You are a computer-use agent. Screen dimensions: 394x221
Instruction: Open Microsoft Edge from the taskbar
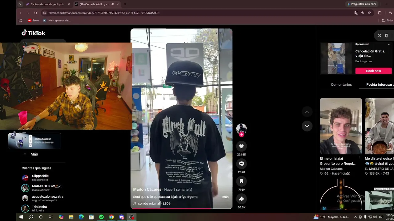[81, 217]
